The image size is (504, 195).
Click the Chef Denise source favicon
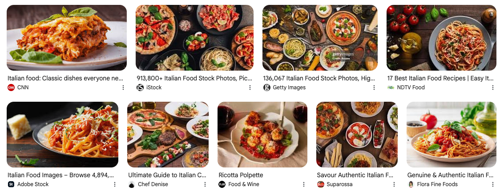(132, 184)
